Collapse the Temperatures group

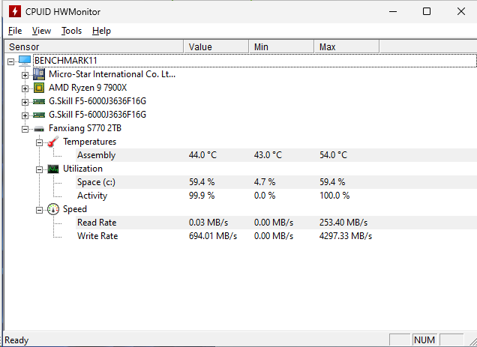point(40,142)
